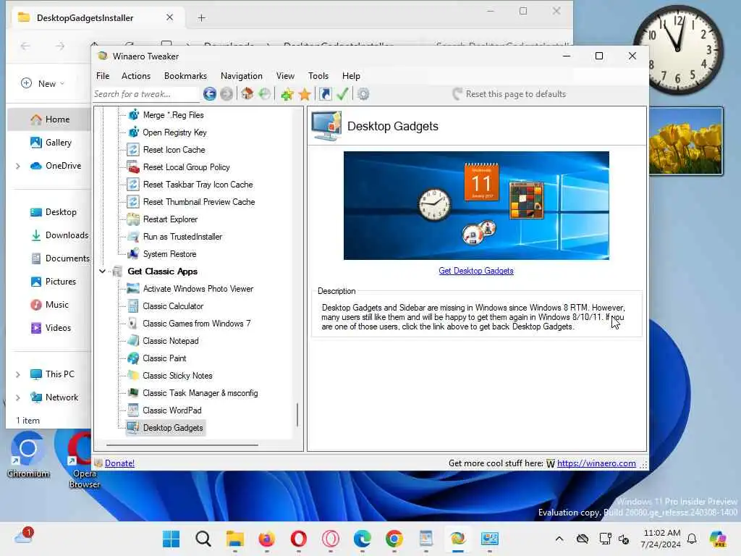The width and height of the screenshot is (741, 556).
Task: Open the Actions menu
Action: pos(136,76)
